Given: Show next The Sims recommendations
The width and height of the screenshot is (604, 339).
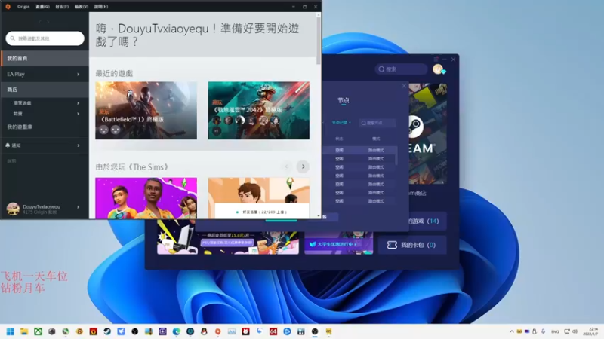Looking at the screenshot, I should click(304, 166).
